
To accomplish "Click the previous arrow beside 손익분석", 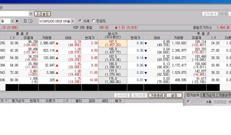I will pos(225,14).
